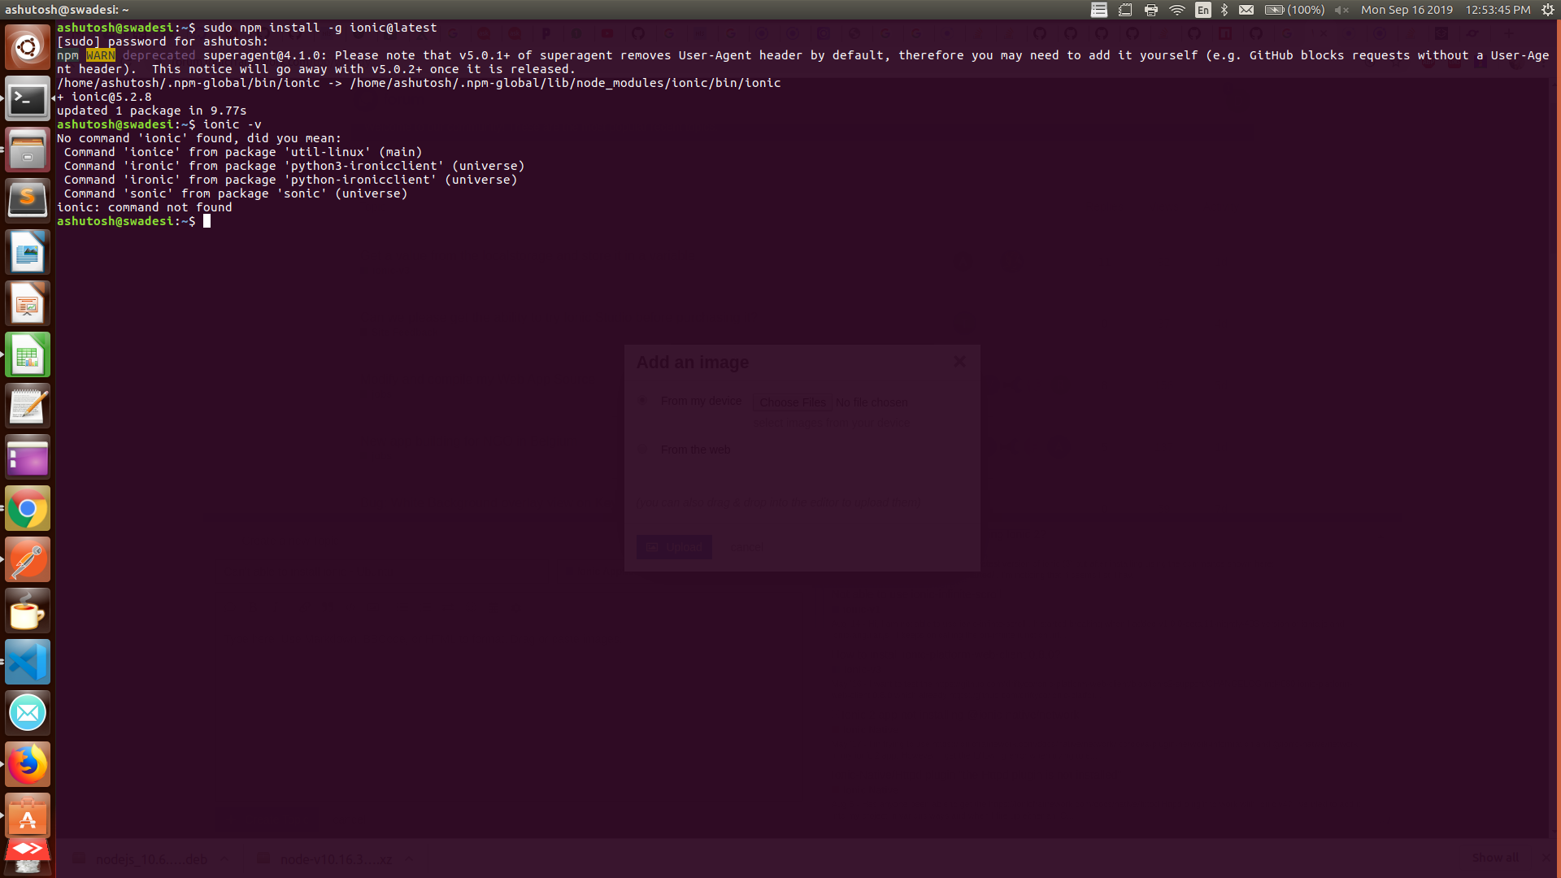Viewport: 1561px width, 878px height.
Task: Expand the En keyboard language indicator
Action: coord(1203,10)
